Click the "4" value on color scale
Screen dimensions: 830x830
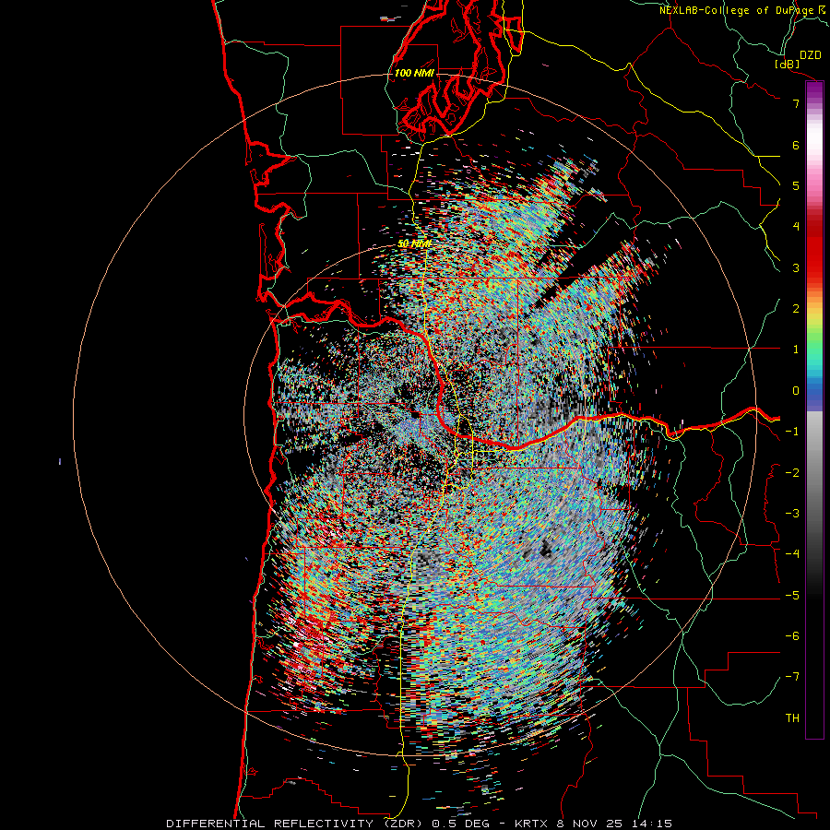[796, 227]
